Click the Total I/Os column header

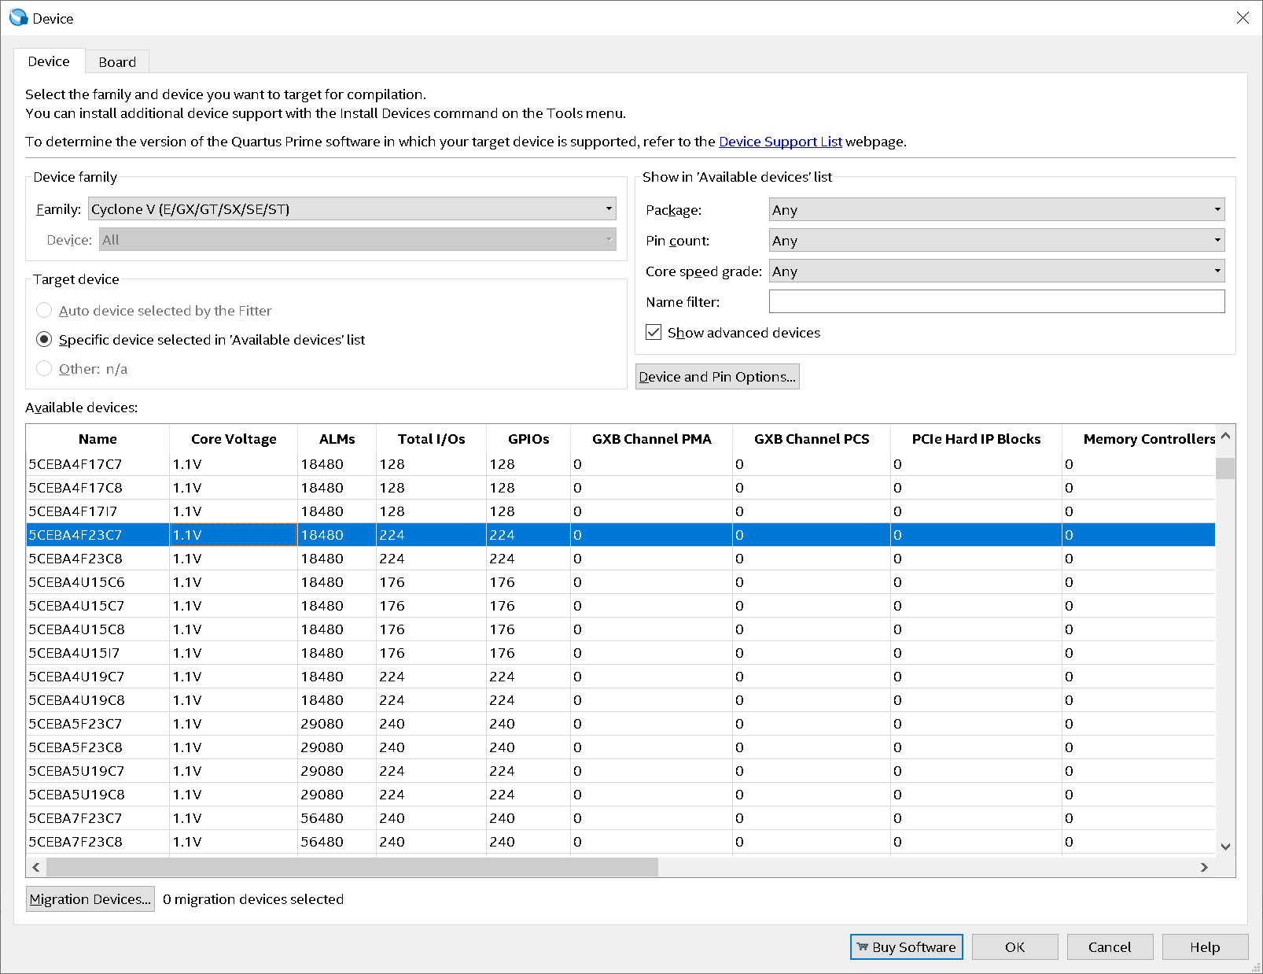point(431,439)
